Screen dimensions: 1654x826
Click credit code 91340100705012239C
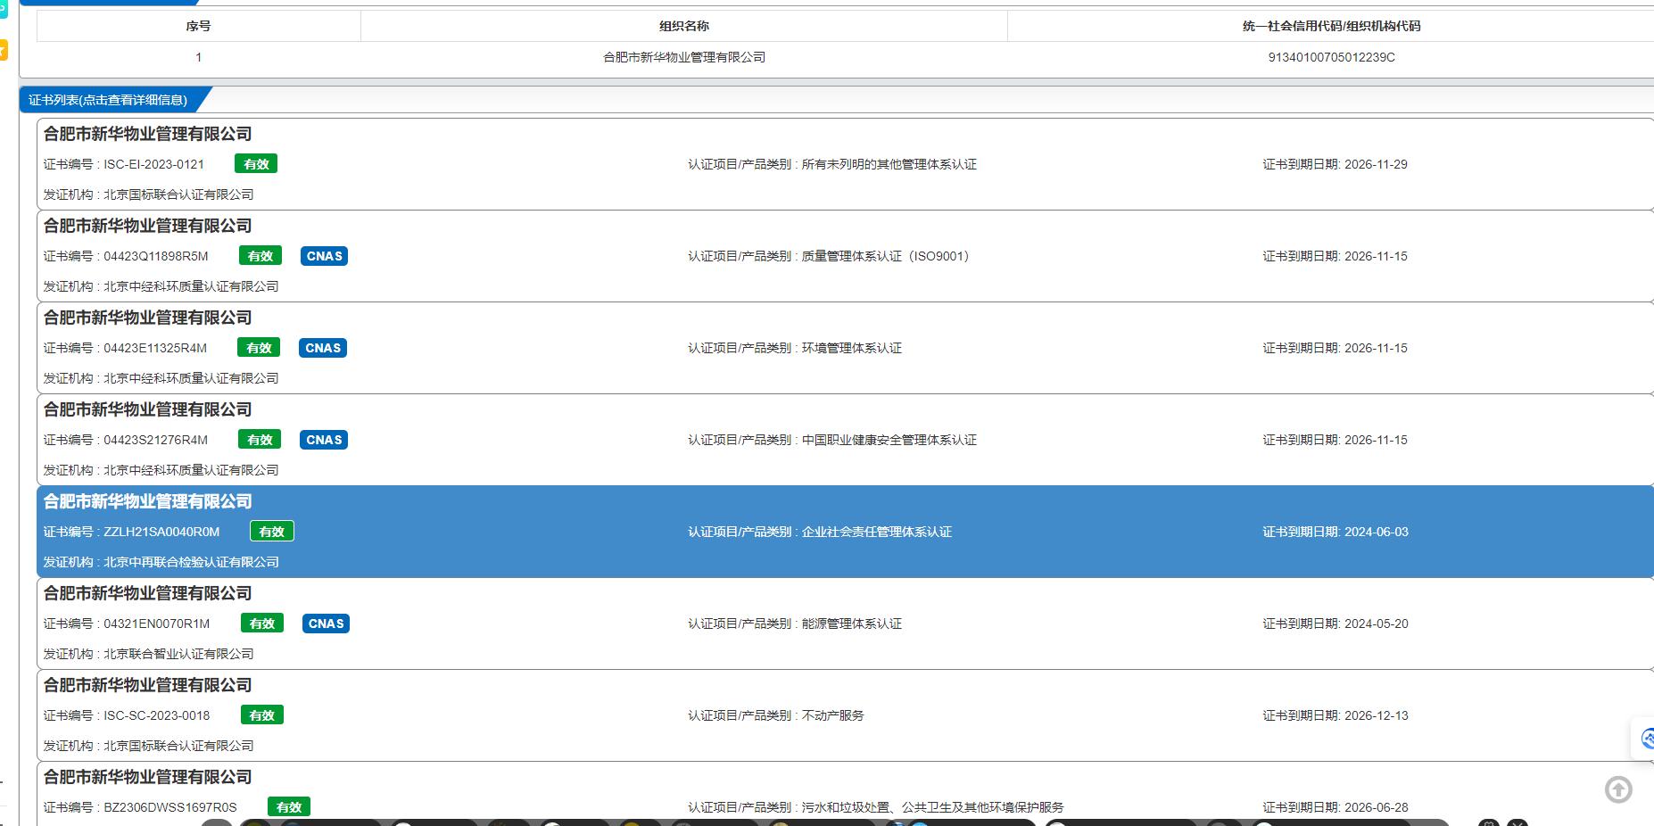[x=1331, y=57]
